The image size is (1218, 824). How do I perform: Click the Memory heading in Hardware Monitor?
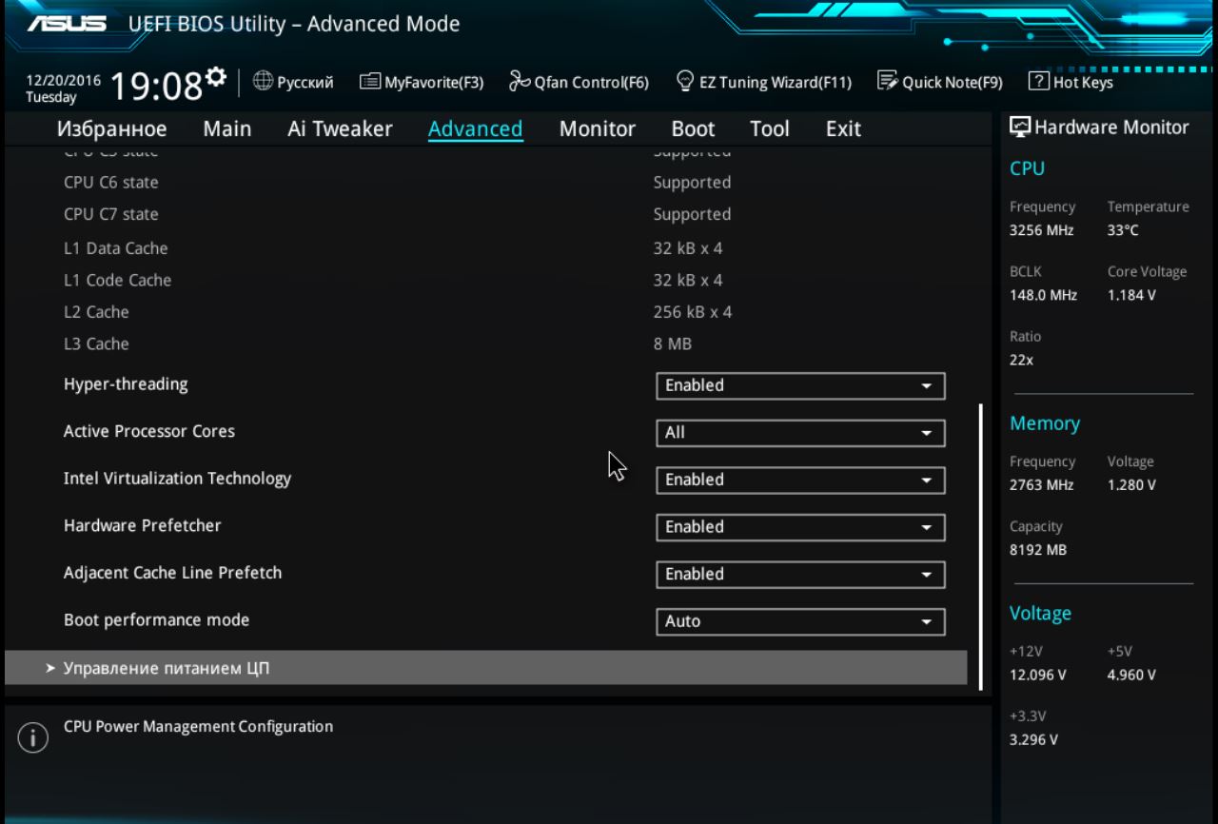pos(1045,423)
